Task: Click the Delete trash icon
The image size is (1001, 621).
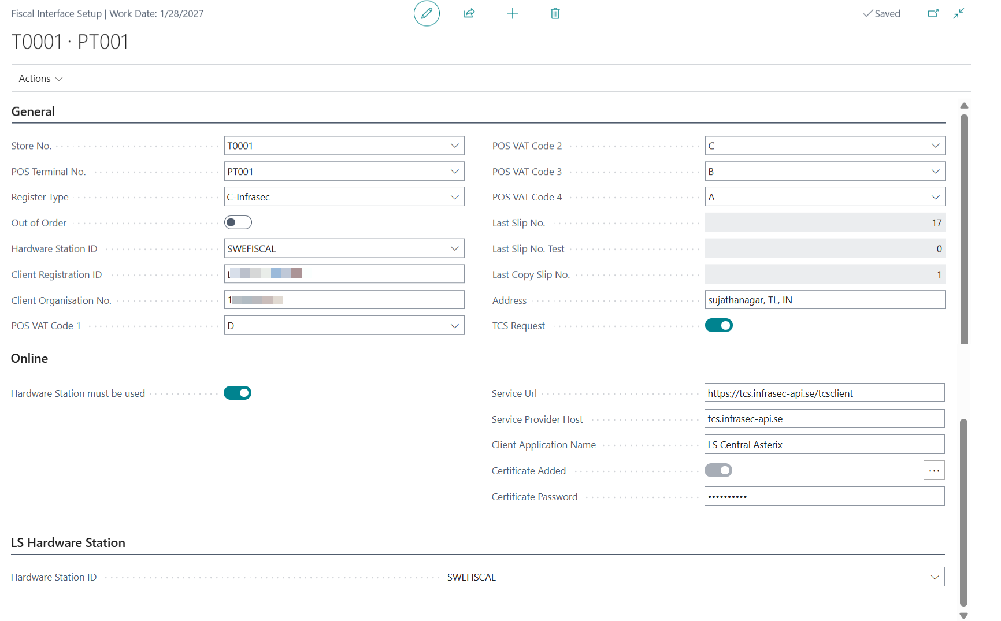Action: (x=555, y=13)
